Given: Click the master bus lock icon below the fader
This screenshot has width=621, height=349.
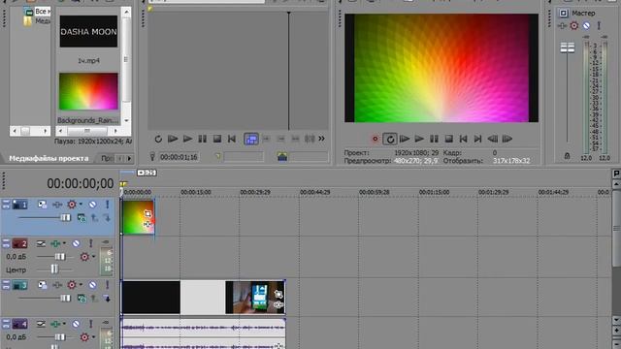Looking at the screenshot, I should click(x=567, y=156).
